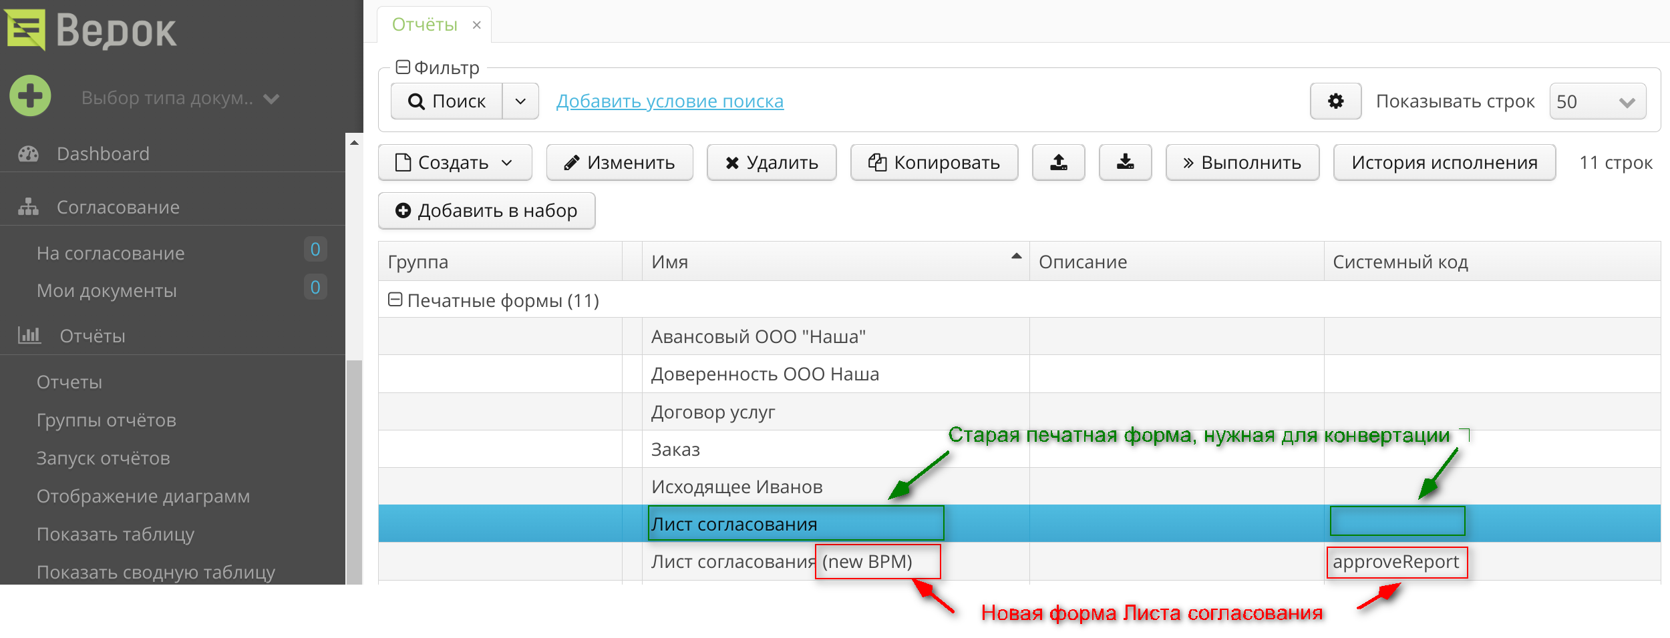The image size is (1670, 638).
Task: Click the Отчёты bar chart icon
Action: coord(29,336)
